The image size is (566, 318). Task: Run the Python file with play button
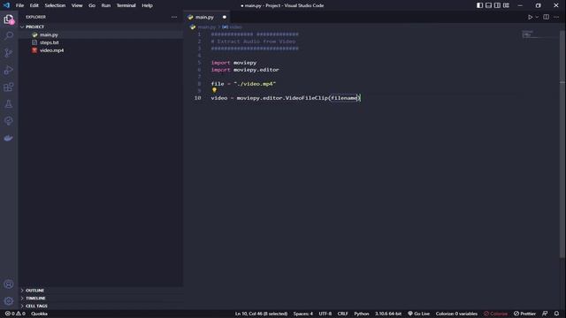[x=530, y=17]
